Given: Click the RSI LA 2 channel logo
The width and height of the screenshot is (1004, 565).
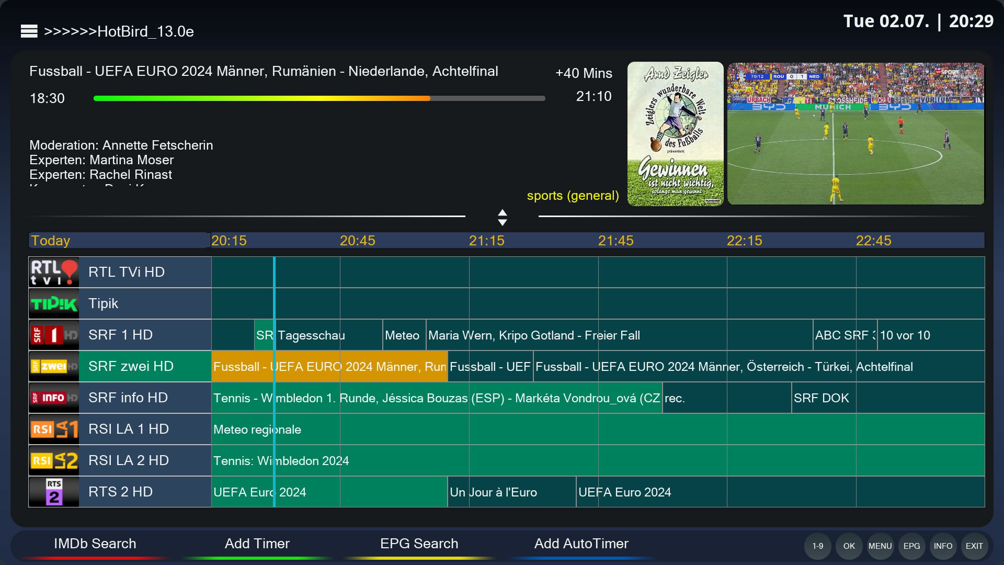Looking at the screenshot, I should click(x=54, y=460).
